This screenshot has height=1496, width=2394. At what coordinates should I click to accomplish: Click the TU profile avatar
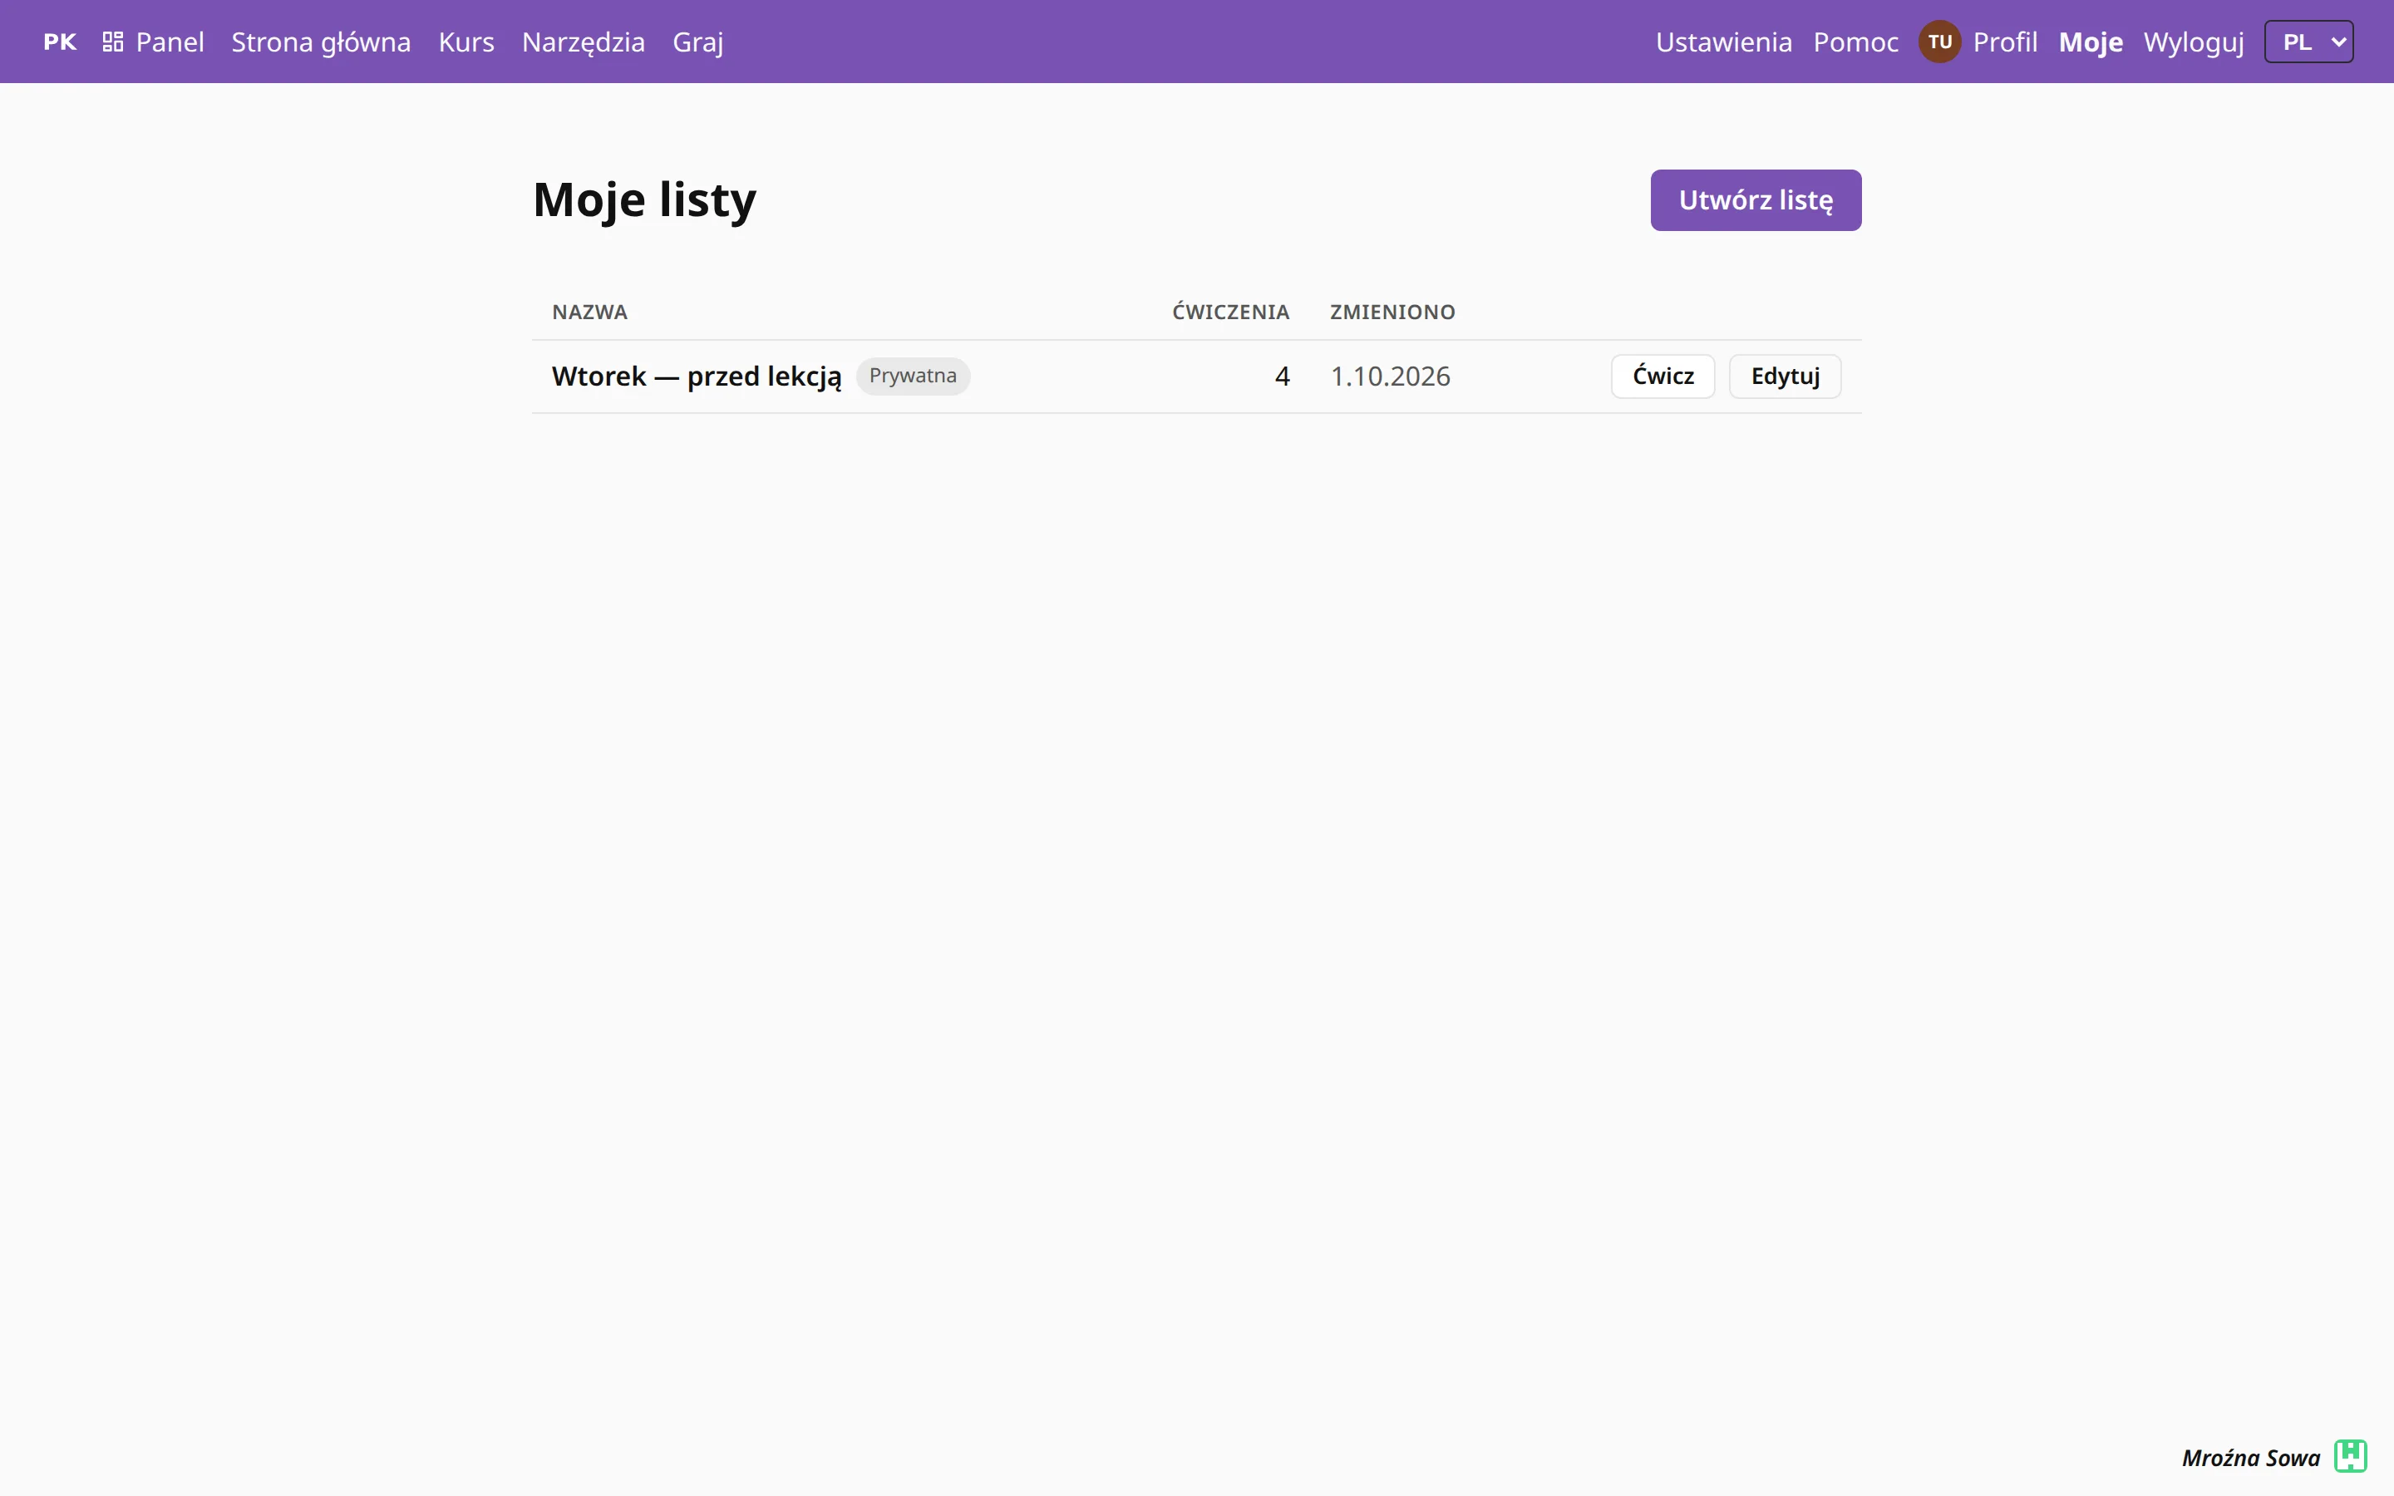click(x=1939, y=42)
